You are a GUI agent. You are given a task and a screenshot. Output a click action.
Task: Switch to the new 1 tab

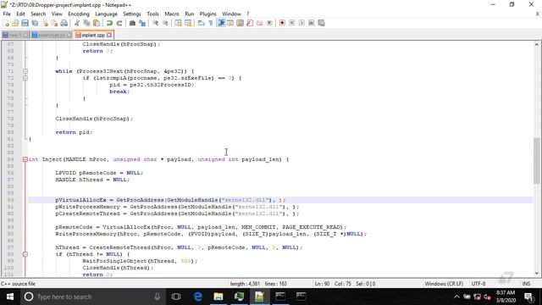coord(15,36)
